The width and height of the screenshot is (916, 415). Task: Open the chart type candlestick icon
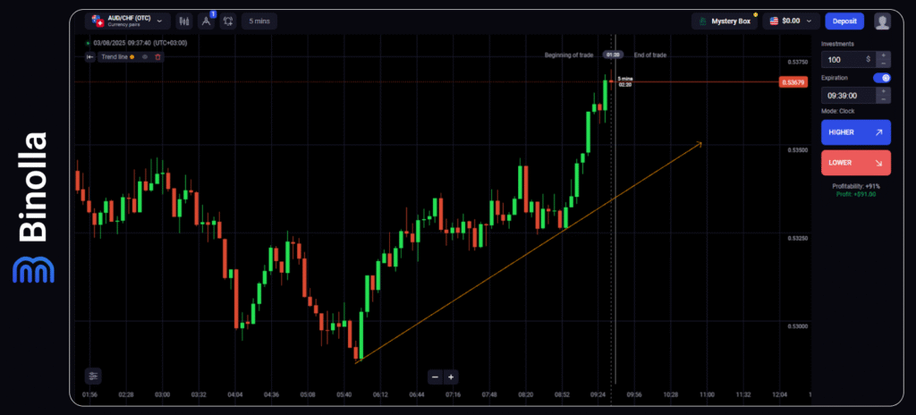184,21
